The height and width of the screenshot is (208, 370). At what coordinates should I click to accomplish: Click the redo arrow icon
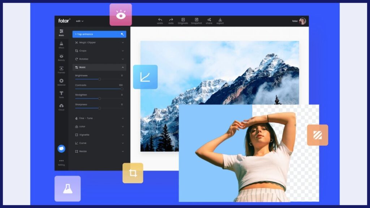pyautogui.click(x=171, y=20)
